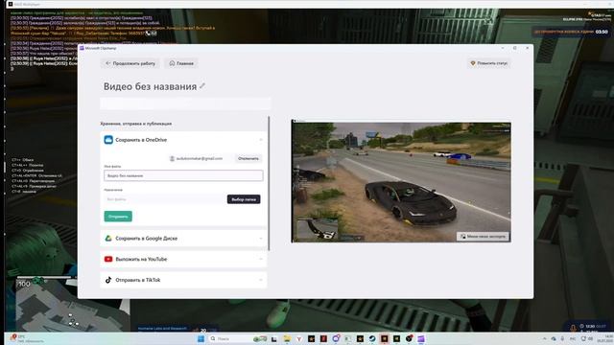Go to Главная home page

tap(181, 63)
